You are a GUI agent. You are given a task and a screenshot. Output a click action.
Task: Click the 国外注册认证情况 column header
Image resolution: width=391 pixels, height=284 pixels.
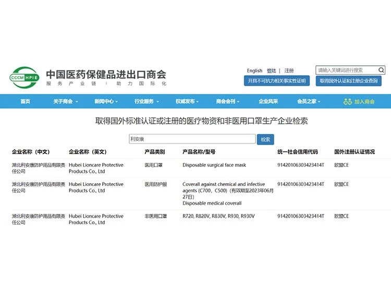(x=355, y=152)
